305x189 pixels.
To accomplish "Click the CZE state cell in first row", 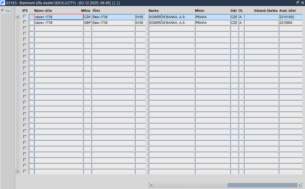I will click(x=234, y=17).
